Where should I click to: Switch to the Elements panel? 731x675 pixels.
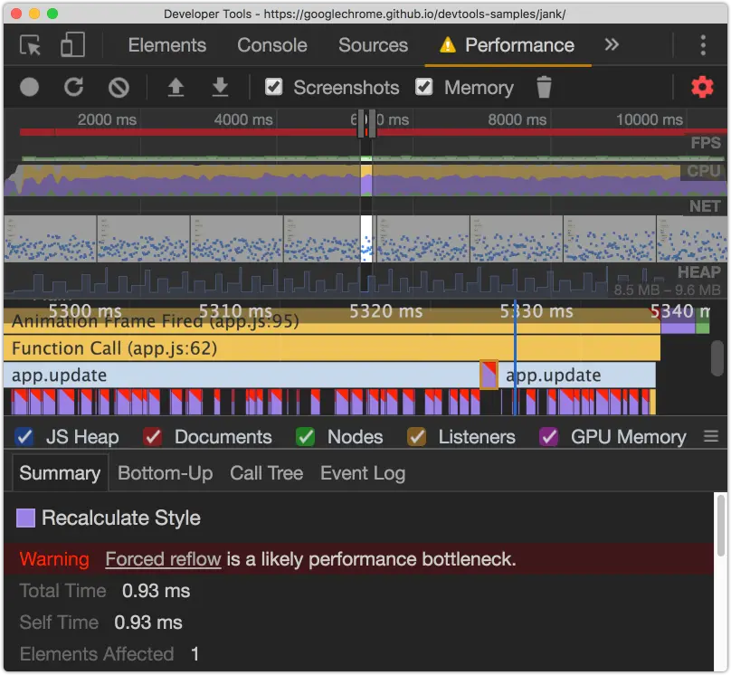point(166,45)
